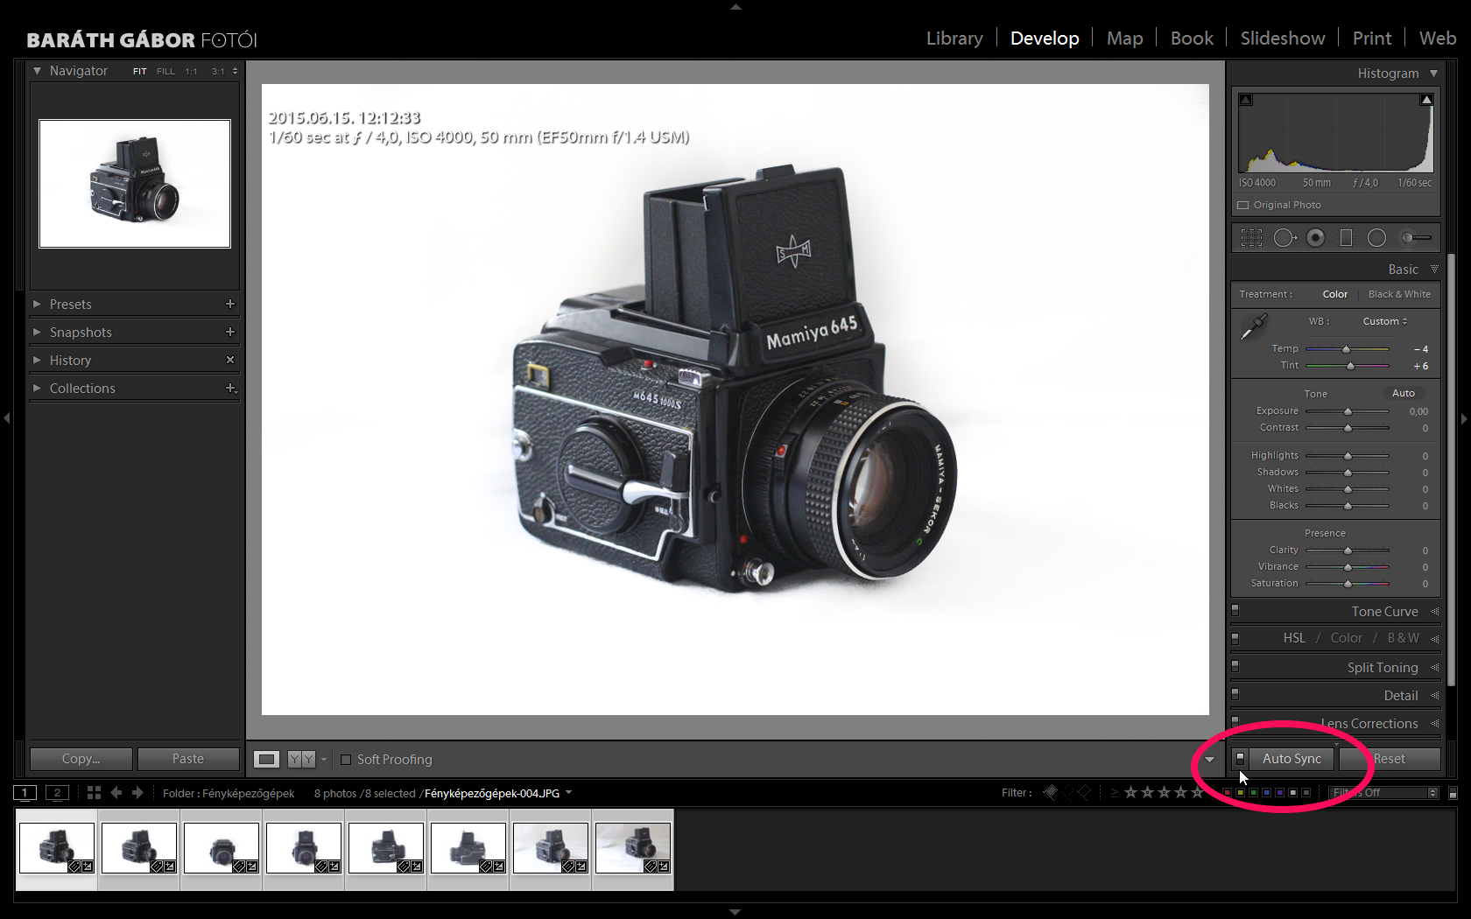Toggle the Auto Sync switch
Image resolution: width=1471 pixels, height=919 pixels.
pos(1240,759)
